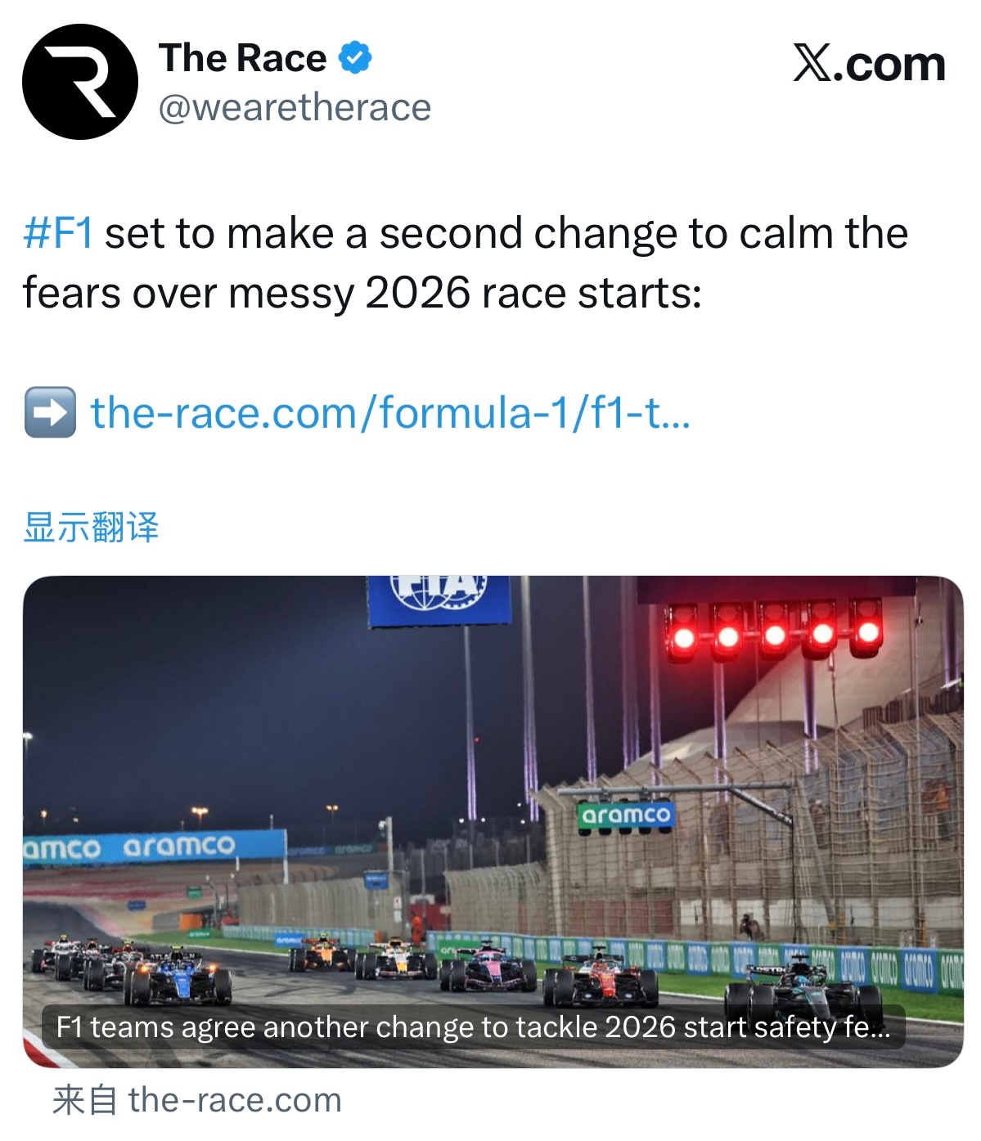Open the-race.com/formula-1 shortened link
Image resolution: width=981 pixels, height=1141 pixels.
[x=390, y=412]
